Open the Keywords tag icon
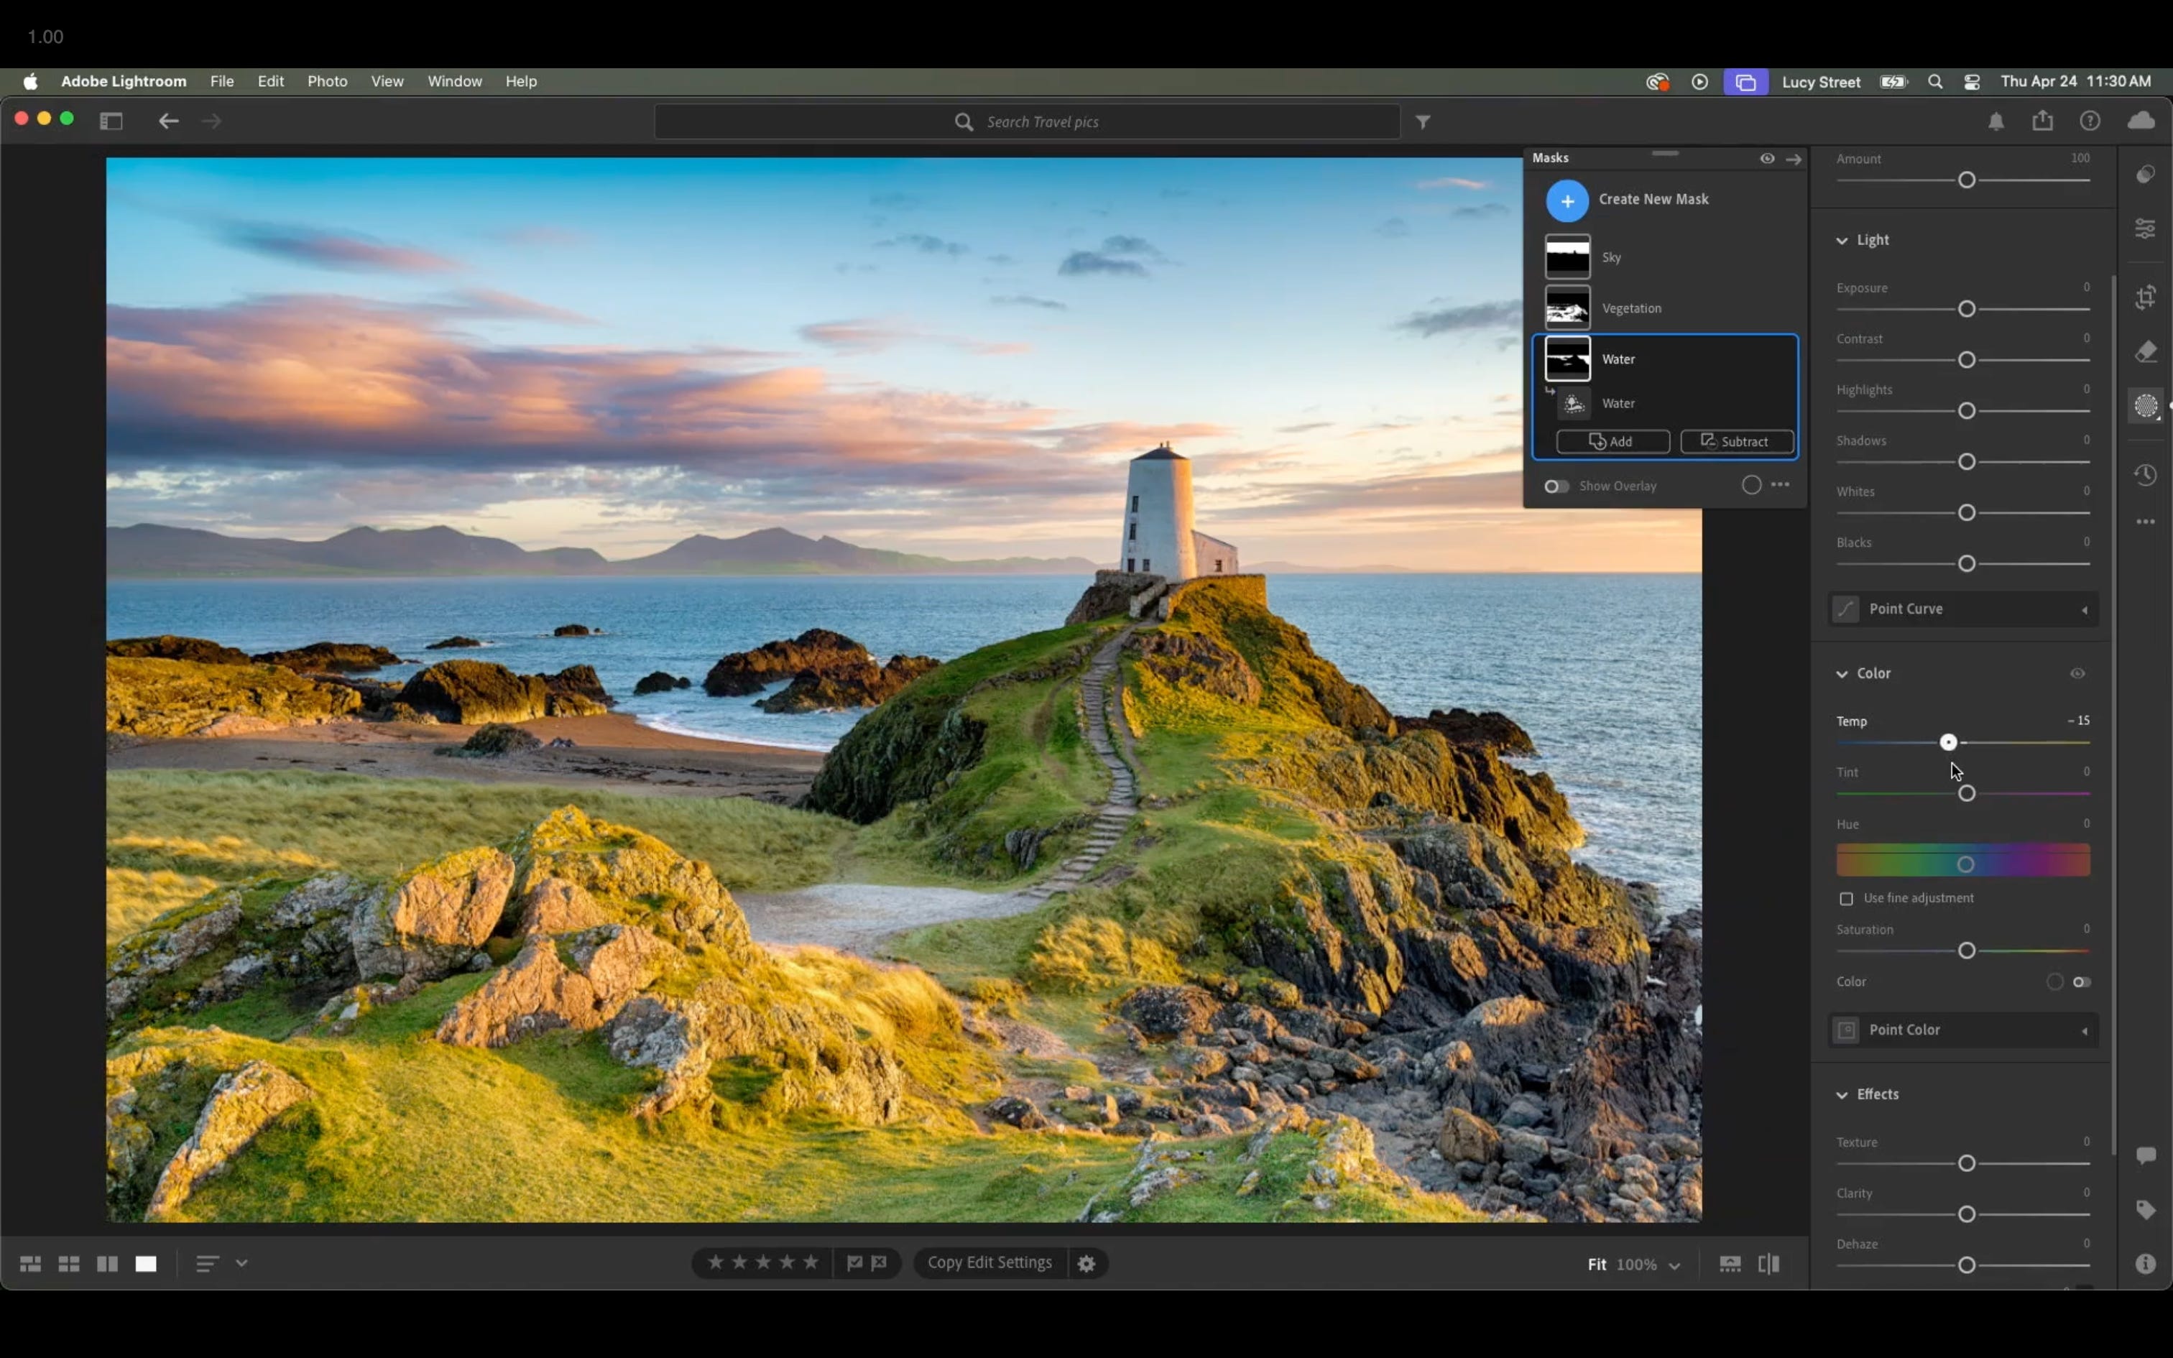The width and height of the screenshot is (2173, 1358). [2145, 1210]
